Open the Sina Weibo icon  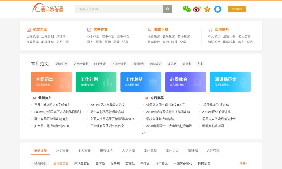point(196,9)
